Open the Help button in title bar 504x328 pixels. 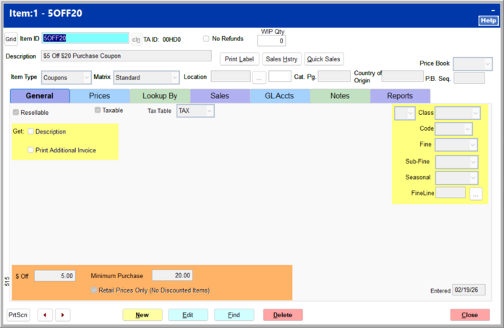(x=488, y=21)
